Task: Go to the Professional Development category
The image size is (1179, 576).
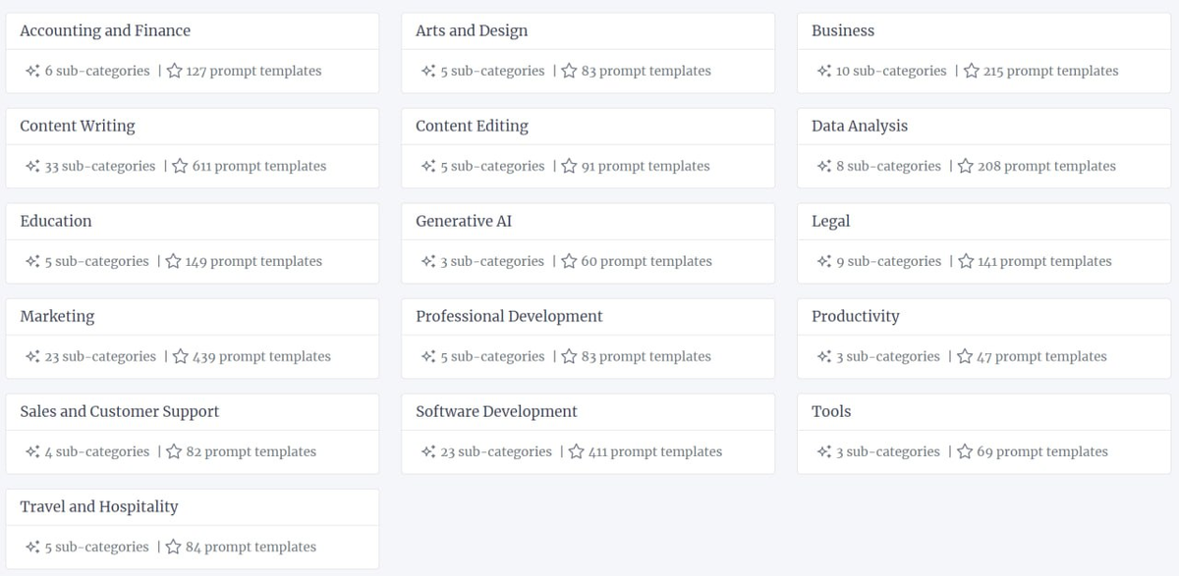Action: pyautogui.click(x=509, y=316)
